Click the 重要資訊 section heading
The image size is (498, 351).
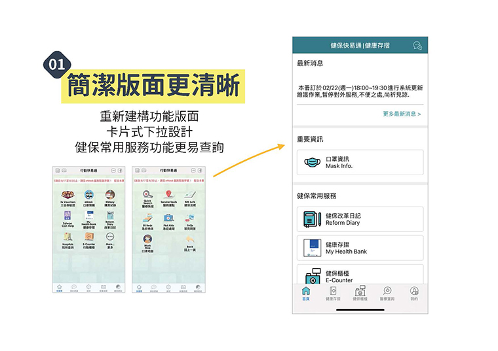pos(310,139)
